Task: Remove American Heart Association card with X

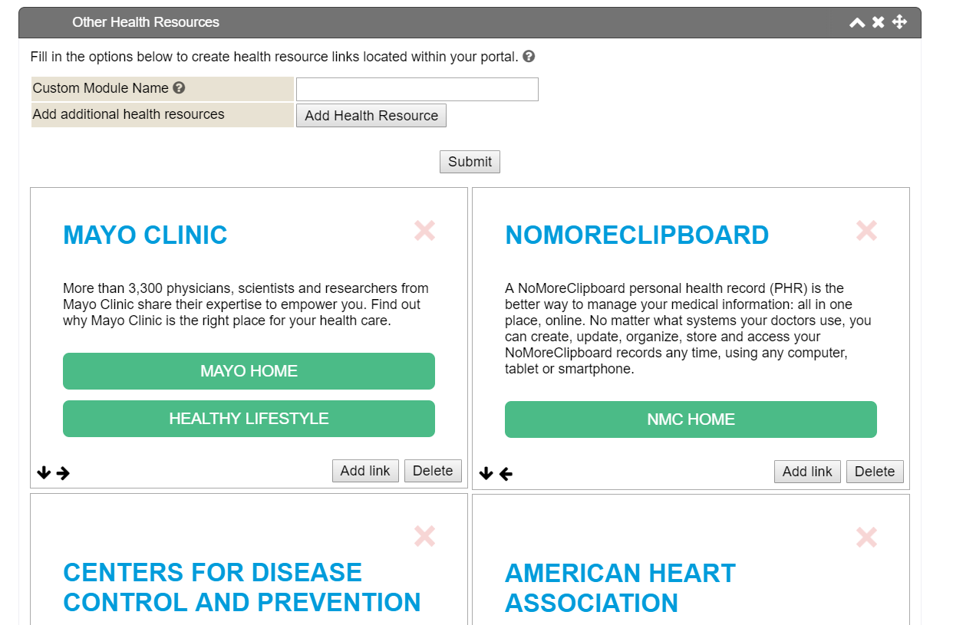Action: (x=866, y=537)
